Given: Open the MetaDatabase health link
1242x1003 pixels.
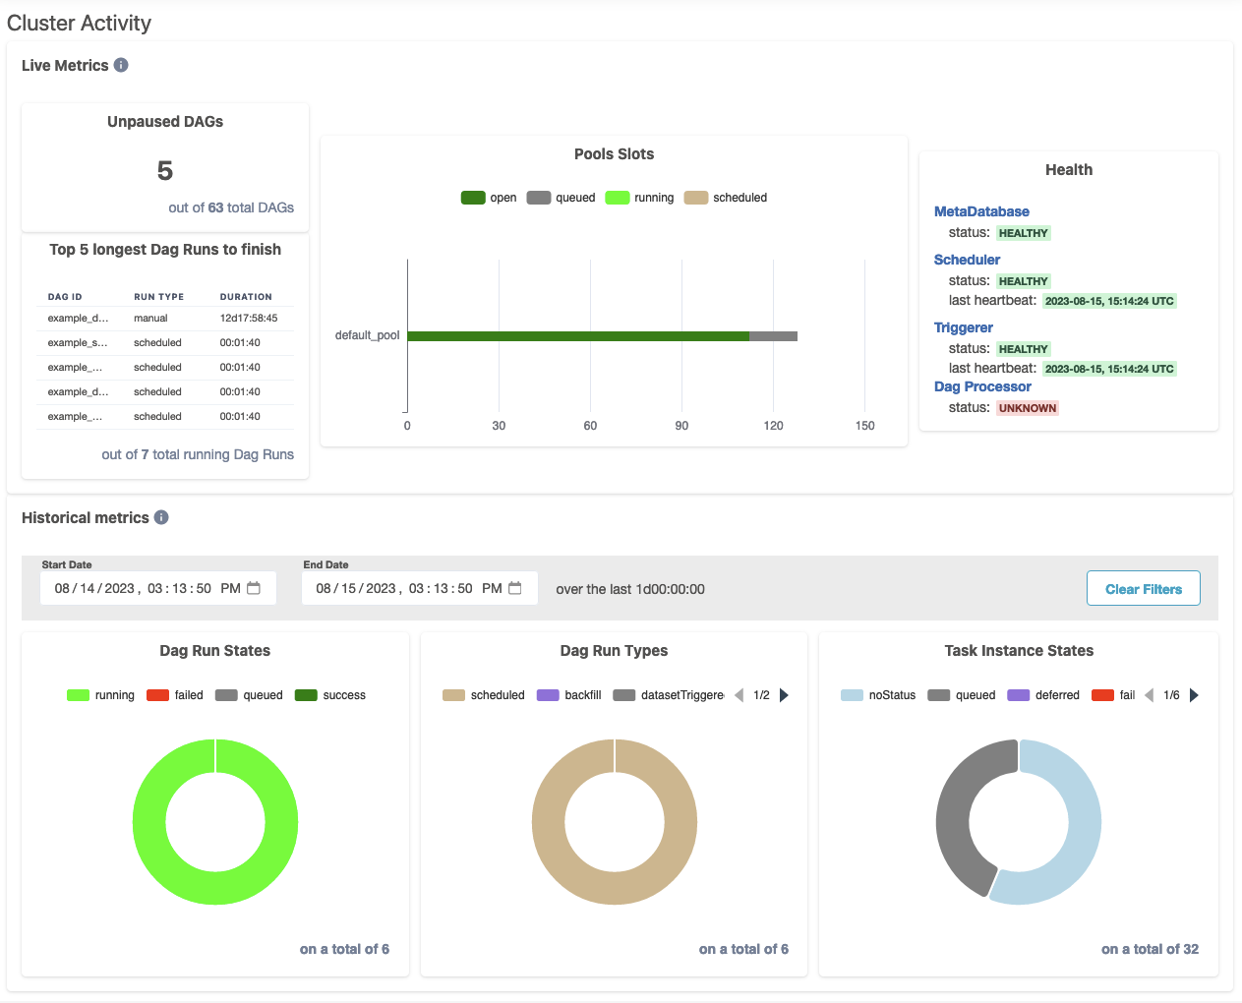Looking at the screenshot, I should point(981,211).
